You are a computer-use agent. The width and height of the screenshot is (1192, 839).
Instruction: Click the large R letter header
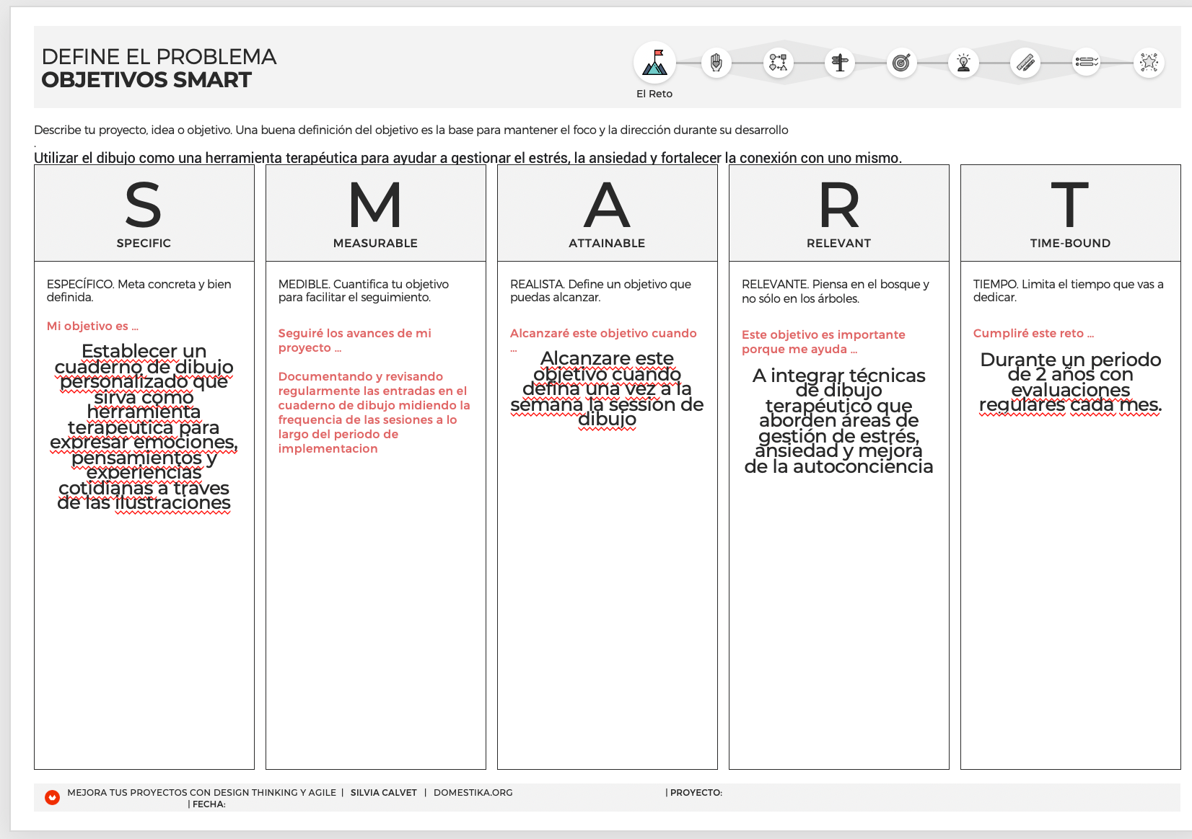[x=838, y=205]
